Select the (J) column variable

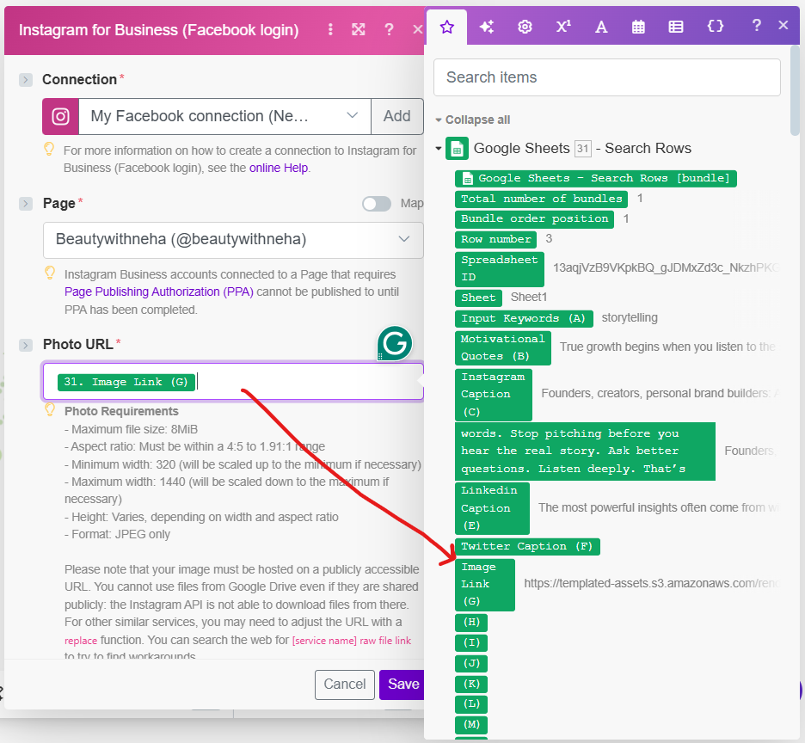[471, 664]
